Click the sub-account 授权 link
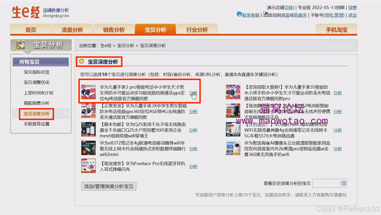The image size is (381, 215). pyautogui.click(x=329, y=15)
